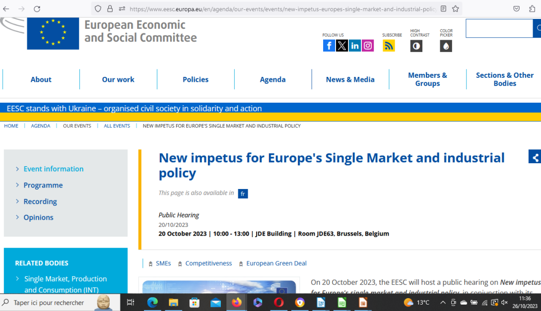Screen dimensions: 541x311
Task: Reload the page using the refresh icon
Action: pyautogui.click(x=37, y=8)
